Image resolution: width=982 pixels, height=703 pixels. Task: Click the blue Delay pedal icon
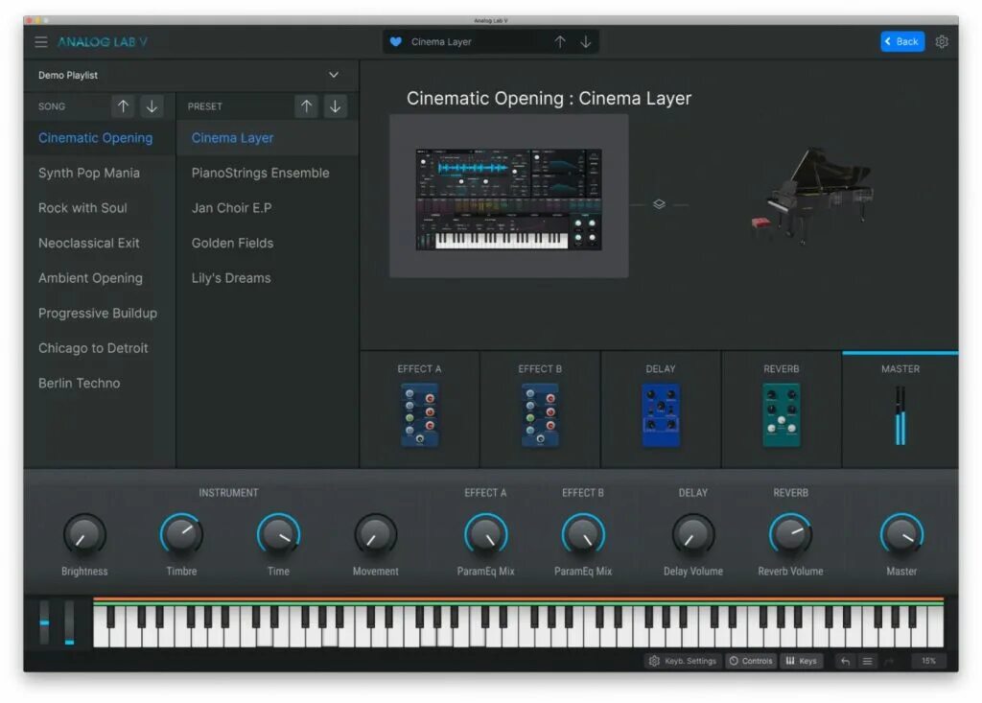tap(661, 414)
